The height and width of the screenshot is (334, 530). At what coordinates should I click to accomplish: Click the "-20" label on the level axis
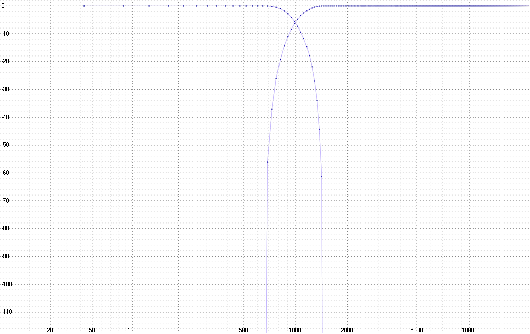pyautogui.click(x=5, y=61)
